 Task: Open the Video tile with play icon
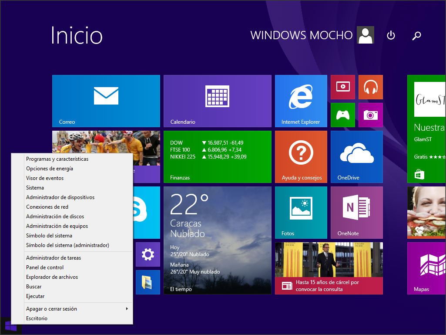pyautogui.click(x=343, y=87)
